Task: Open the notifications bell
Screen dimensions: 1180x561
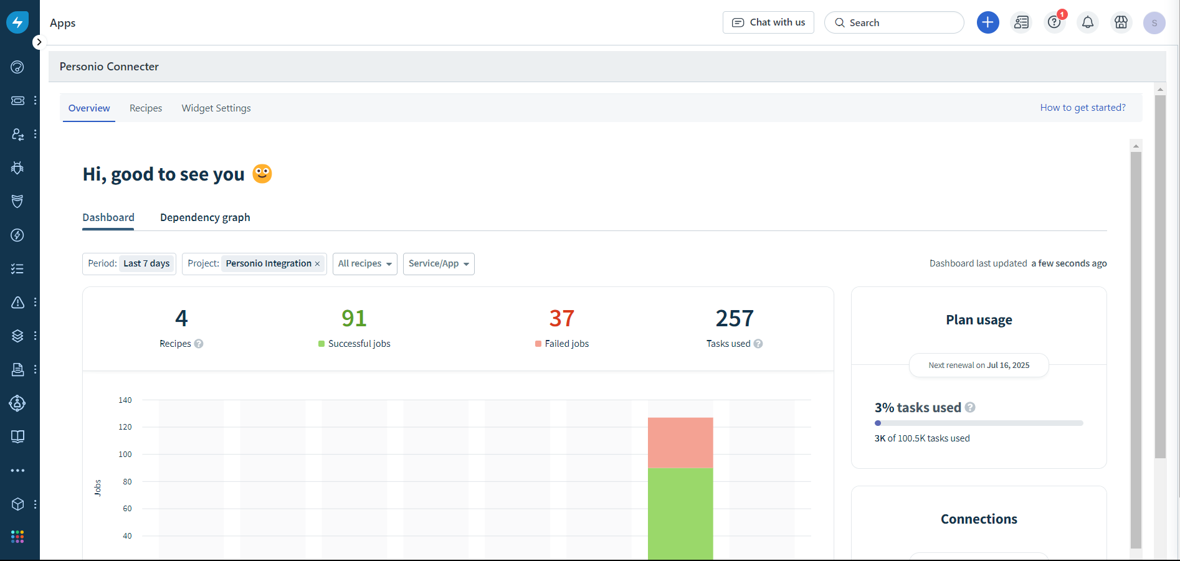Action: point(1088,22)
